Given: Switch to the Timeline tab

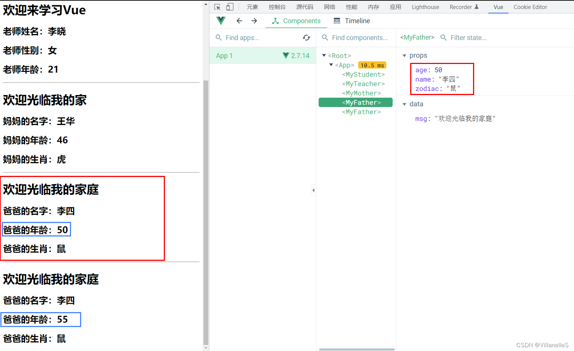Looking at the screenshot, I should [352, 21].
